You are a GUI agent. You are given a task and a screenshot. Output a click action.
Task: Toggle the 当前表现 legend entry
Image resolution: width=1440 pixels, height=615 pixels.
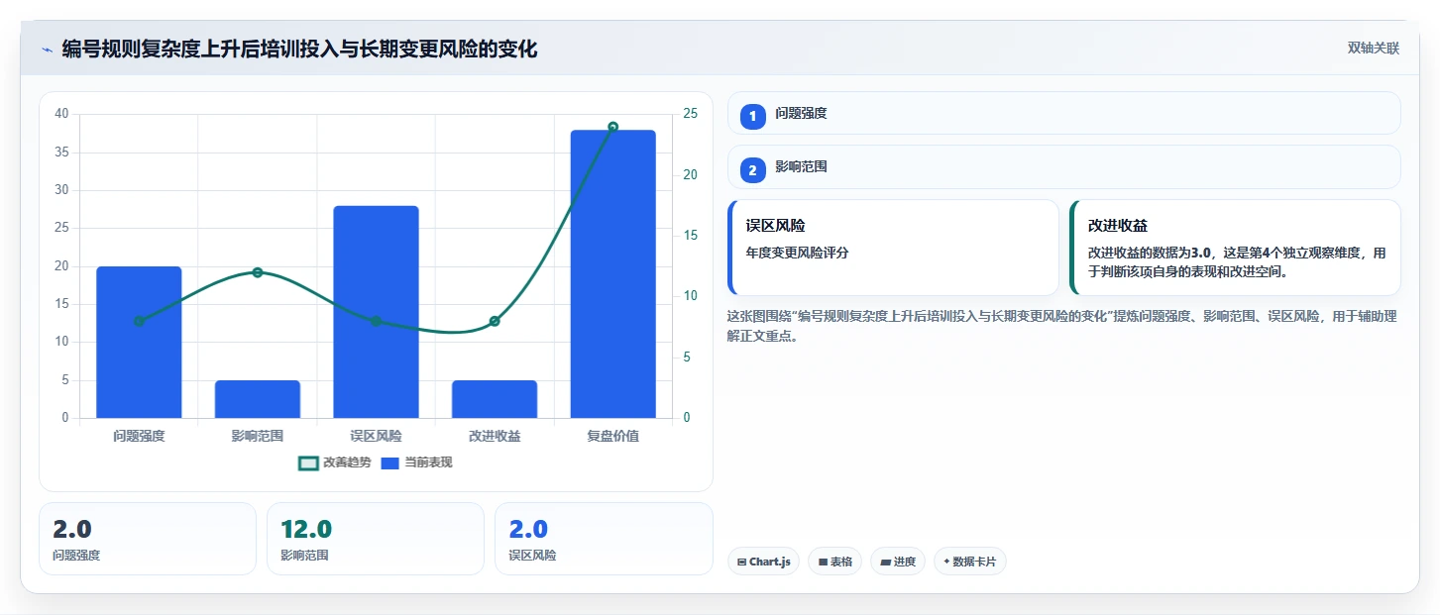coord(416,462)
